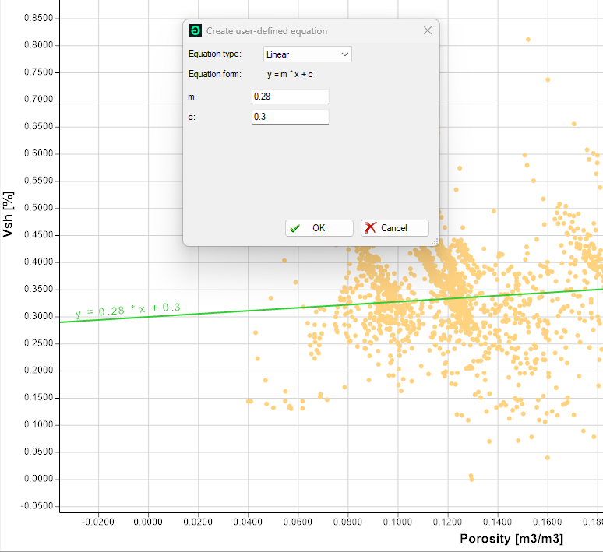Viewport: 603px width, 552px height.
Task: Focus the m coefficient field containing 0.28
Action: (291, 97)
